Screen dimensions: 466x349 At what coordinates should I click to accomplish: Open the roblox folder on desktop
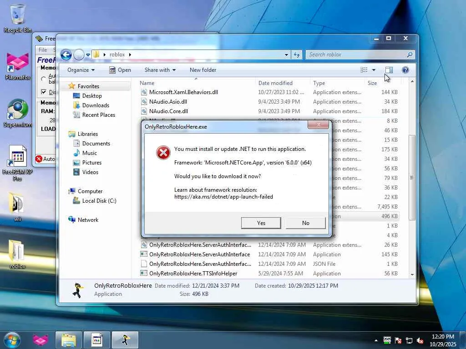tap(17, 254)
